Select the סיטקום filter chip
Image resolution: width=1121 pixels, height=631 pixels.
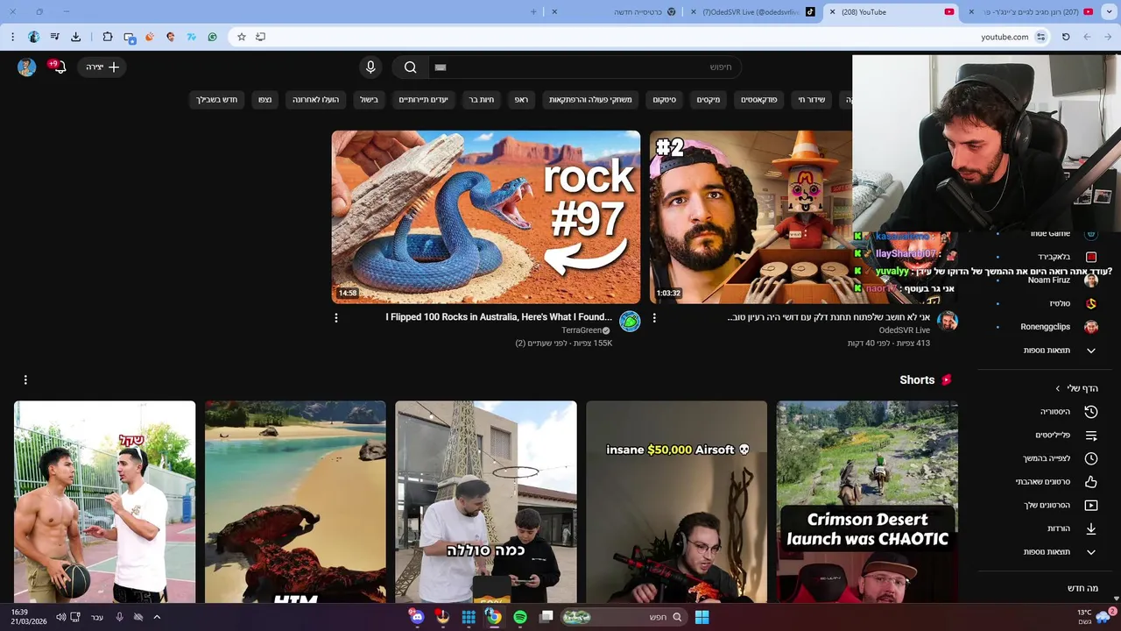tap(664, 100)
